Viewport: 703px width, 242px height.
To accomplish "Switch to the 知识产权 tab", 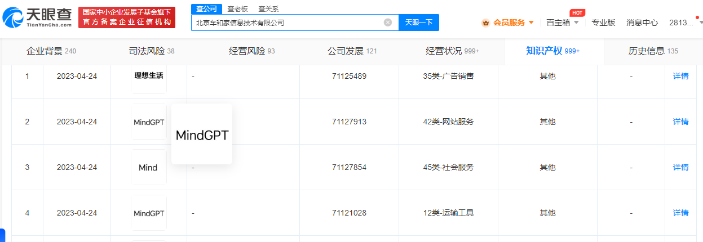I will [553, 51].
